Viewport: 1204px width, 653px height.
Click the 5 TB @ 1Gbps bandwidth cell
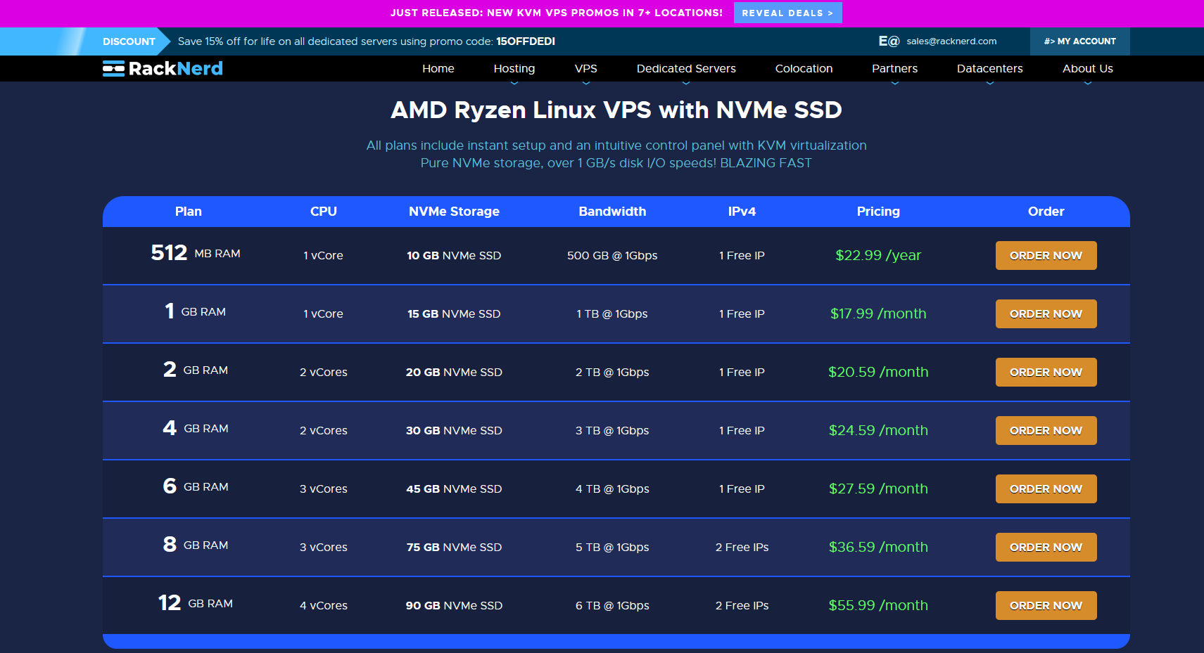(612, 548)
